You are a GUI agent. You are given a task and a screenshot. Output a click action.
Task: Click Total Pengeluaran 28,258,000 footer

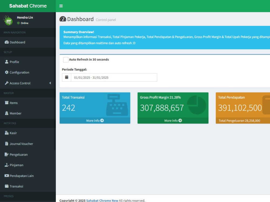[x=239, y=121]
